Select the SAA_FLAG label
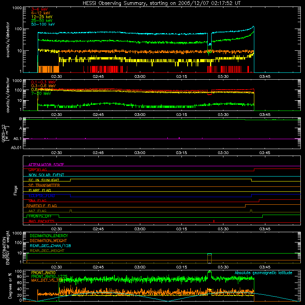 (x=37, y=201)
